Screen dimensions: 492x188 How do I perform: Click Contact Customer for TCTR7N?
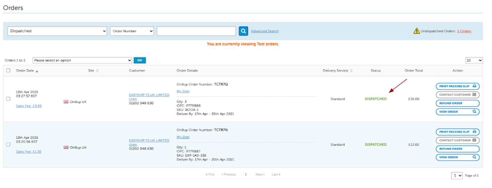(458, 140)
